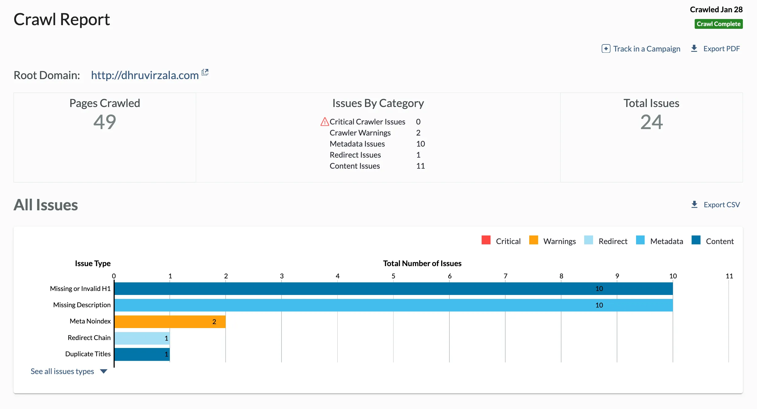Click the All Issues section heading

[46, 205]
